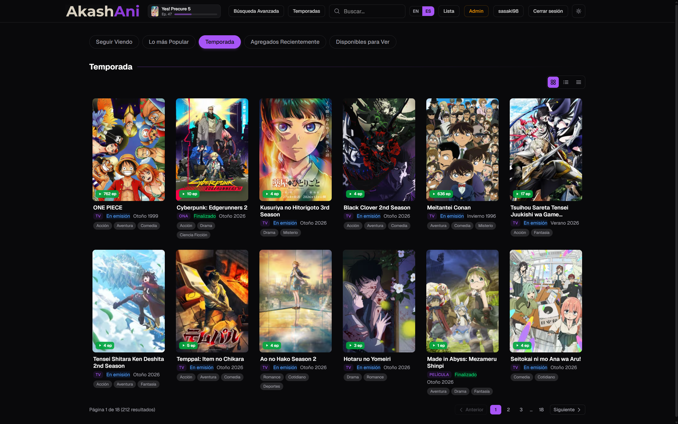Open Yes! Precure 5 cover icon

[155, 11]
